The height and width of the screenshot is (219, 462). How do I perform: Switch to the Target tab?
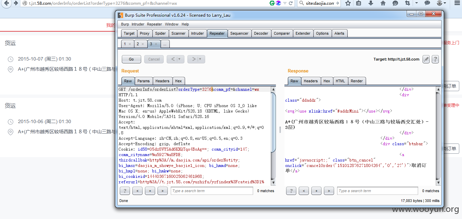click(x=129, y=33)
